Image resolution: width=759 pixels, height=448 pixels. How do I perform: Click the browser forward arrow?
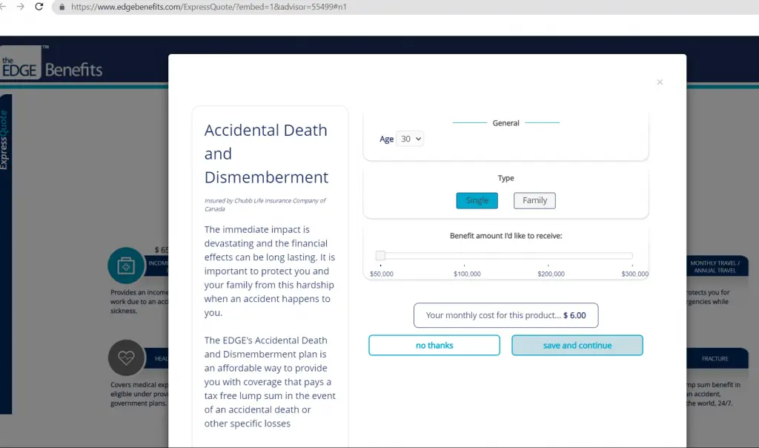pos(21,7)
